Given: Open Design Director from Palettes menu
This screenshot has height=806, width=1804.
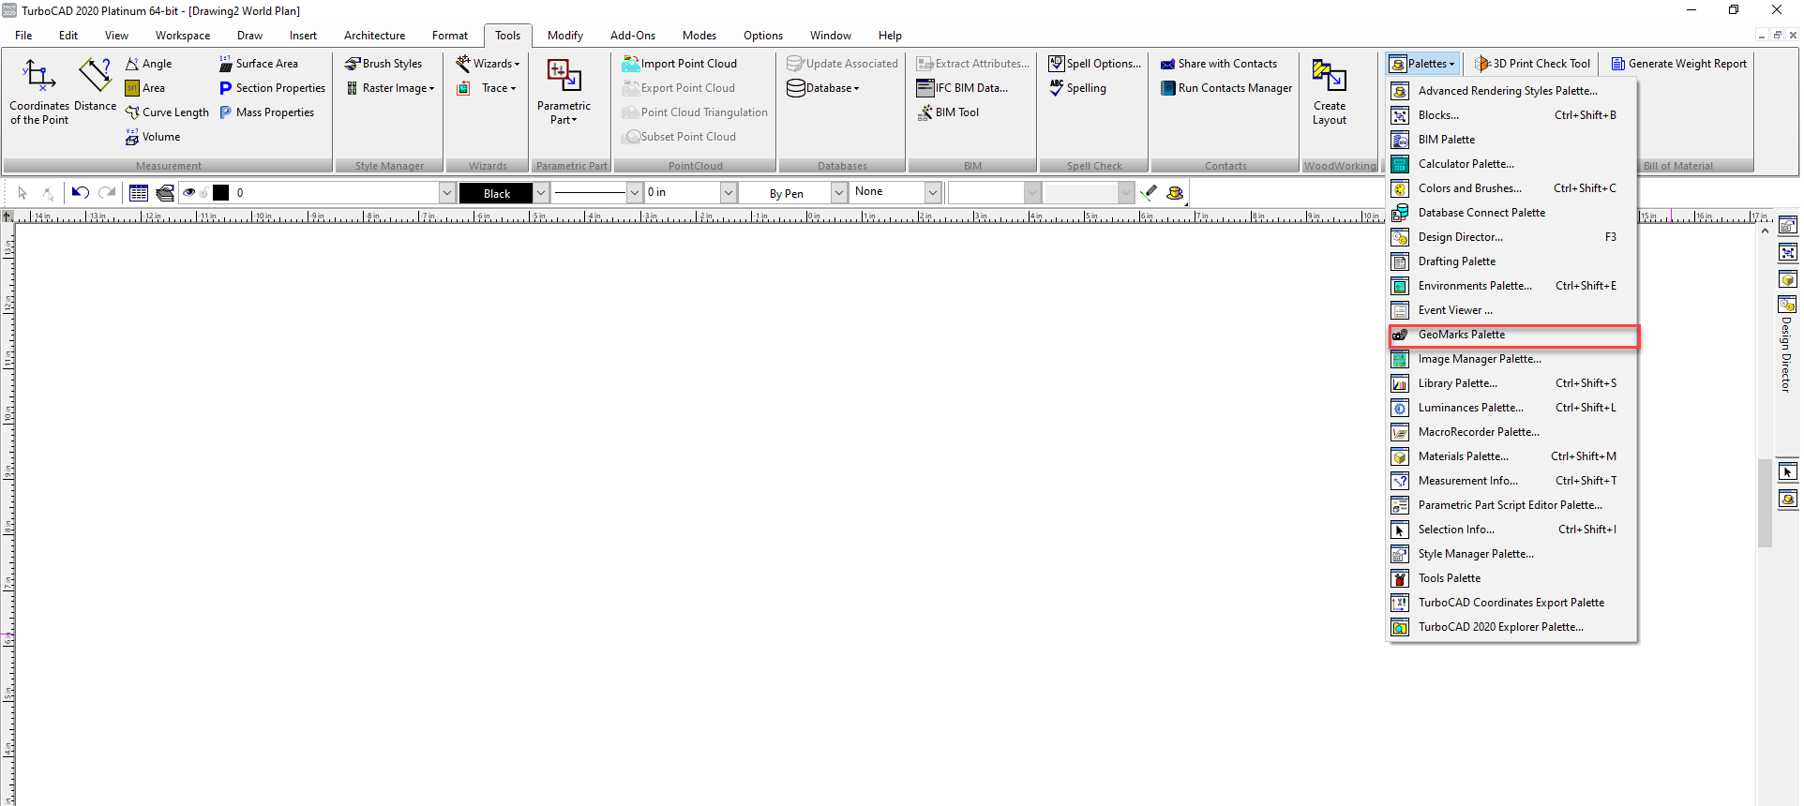Looking at the screenshot, I should 1513,237.
